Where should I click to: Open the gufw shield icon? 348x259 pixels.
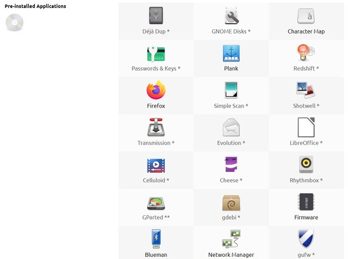306,238
